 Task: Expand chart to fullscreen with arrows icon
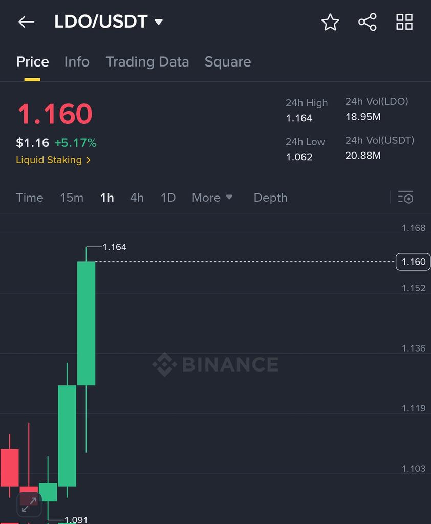pos(29,505)
